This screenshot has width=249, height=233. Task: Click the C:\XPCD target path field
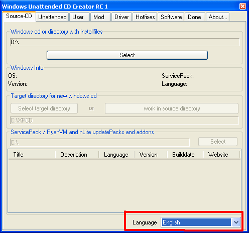click(124, 121)
